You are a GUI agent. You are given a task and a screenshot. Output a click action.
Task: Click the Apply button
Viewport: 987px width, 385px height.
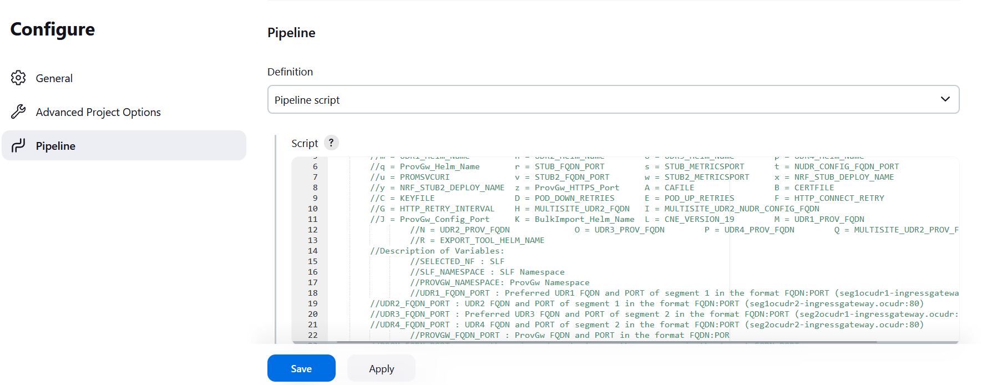[381, 368]
